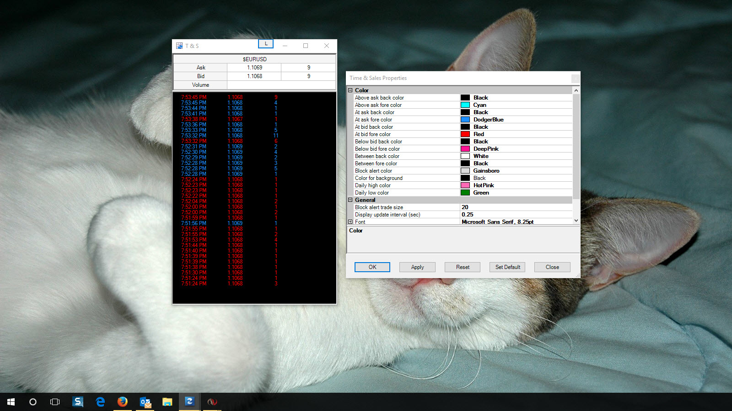
Task: Pick the DeepPink Below bid fore color swatch
Action: pos(465,149)
